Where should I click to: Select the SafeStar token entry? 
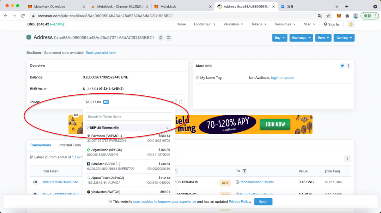pyautogui.click(x=128, y=166)
